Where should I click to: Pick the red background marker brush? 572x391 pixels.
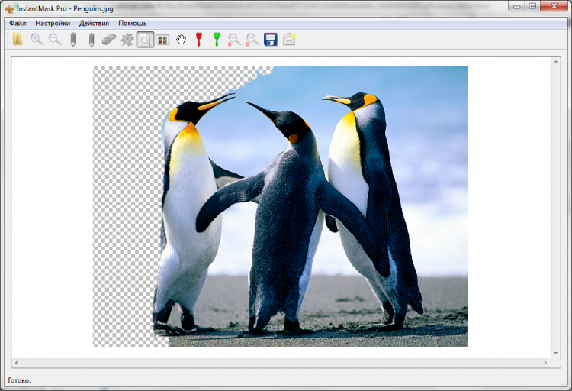click(199, 40)
